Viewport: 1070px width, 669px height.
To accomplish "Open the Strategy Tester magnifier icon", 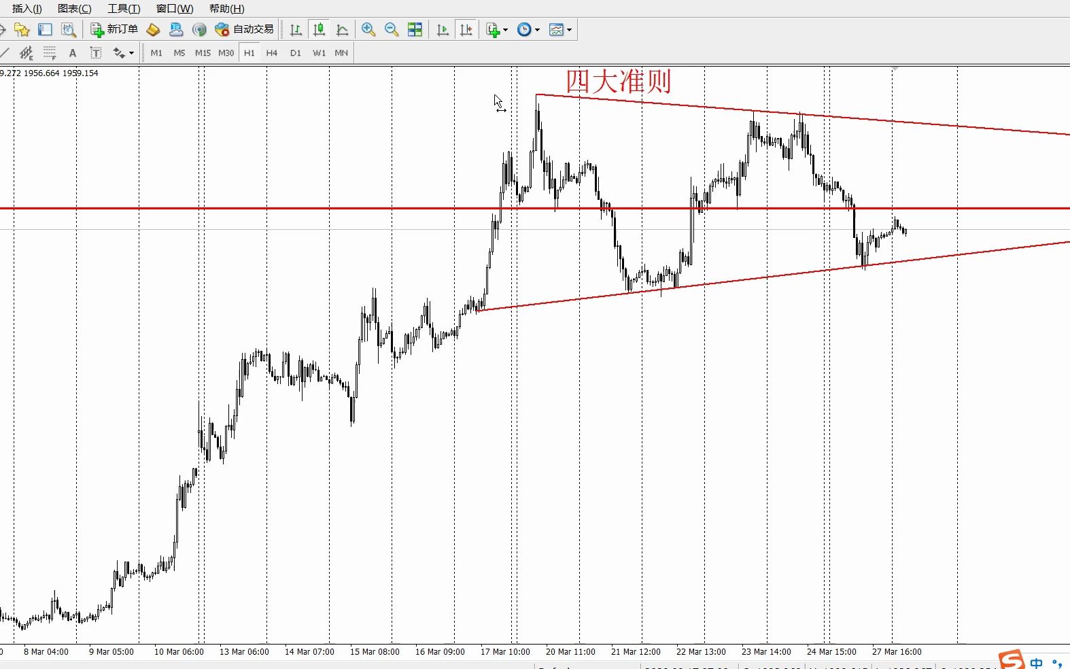I will tap(68, 30).
